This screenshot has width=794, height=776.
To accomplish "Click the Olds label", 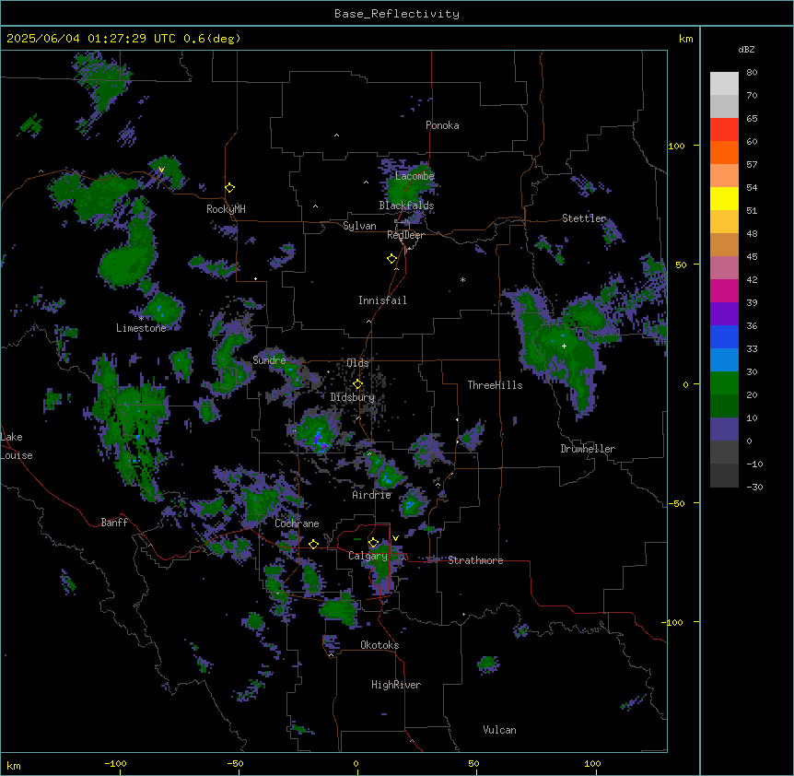I will pyautogui.click(x=357, y=363).
